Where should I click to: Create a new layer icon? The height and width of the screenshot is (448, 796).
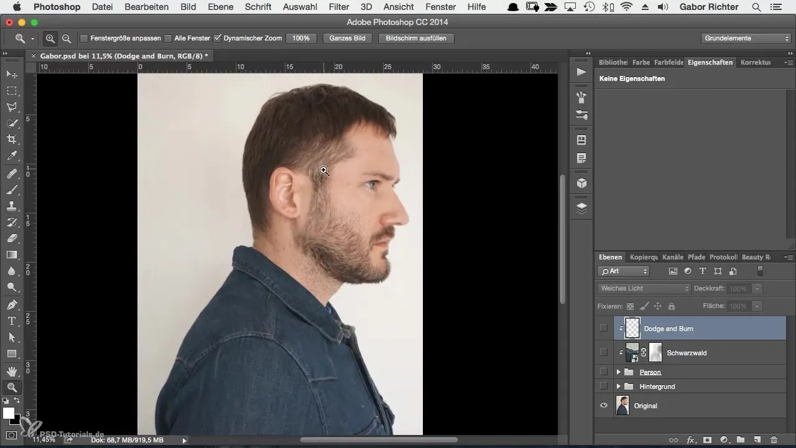(757, 440)
